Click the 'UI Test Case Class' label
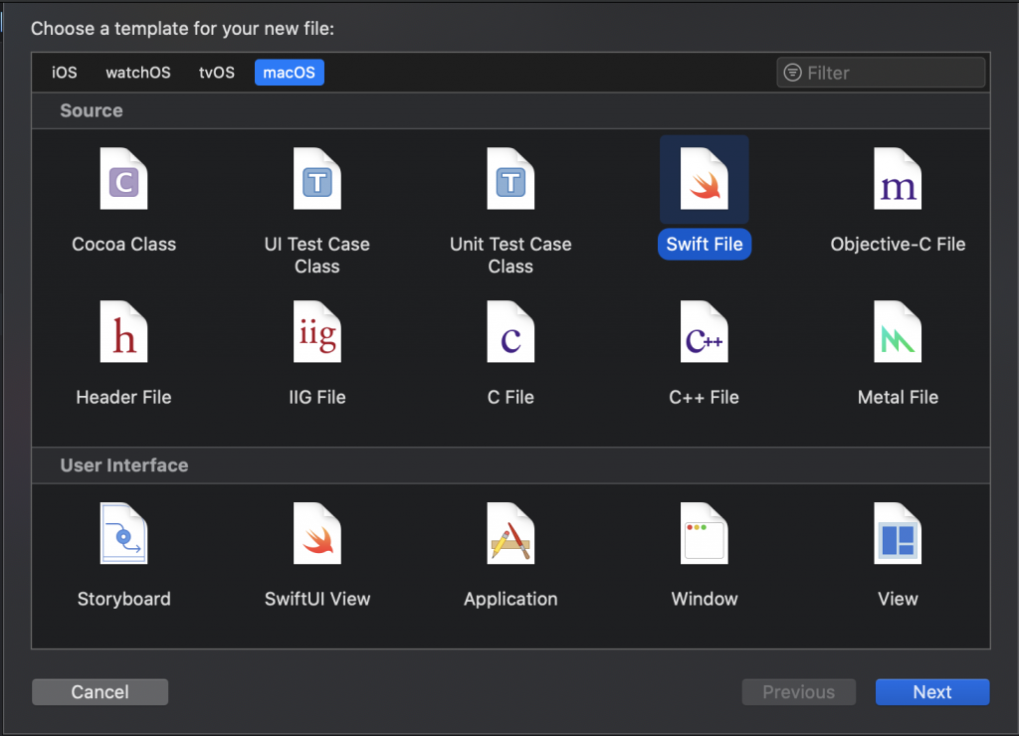Screen dimensions: 1019x736 tap(317, 256)
